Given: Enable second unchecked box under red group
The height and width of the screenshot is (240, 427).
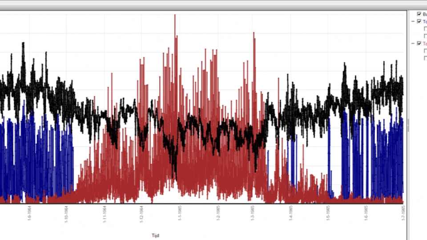Looking at the screenshot, I should (425, 58).
